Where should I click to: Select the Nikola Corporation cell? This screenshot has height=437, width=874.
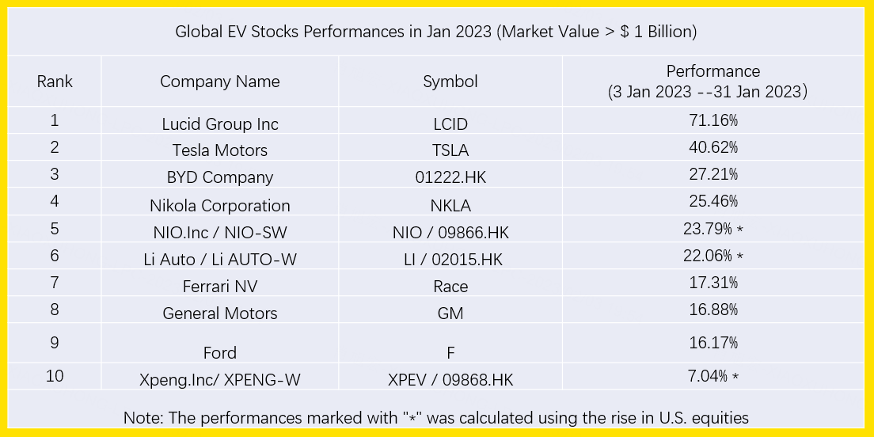(x=220, y=206)
